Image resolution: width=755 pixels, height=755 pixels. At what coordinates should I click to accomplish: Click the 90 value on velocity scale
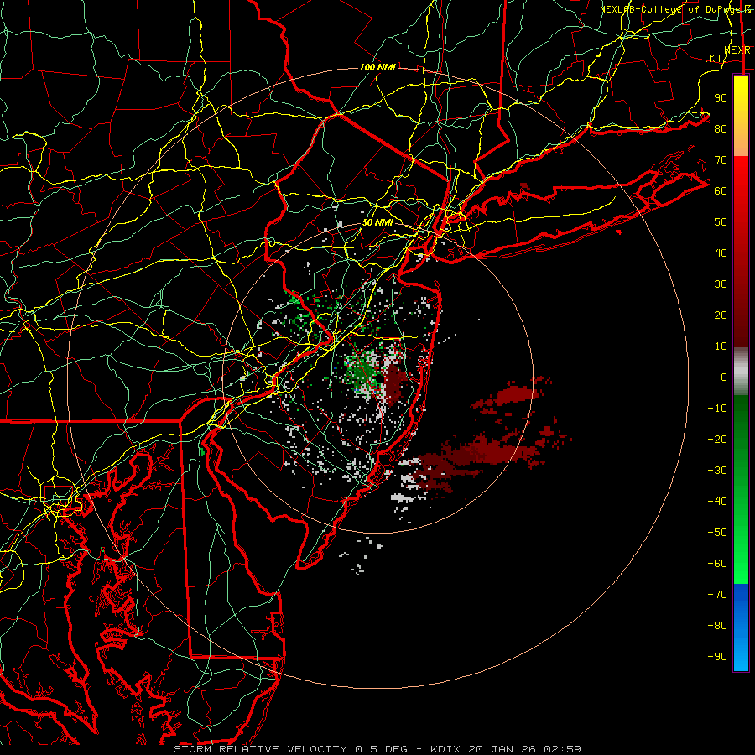(721, 98)
